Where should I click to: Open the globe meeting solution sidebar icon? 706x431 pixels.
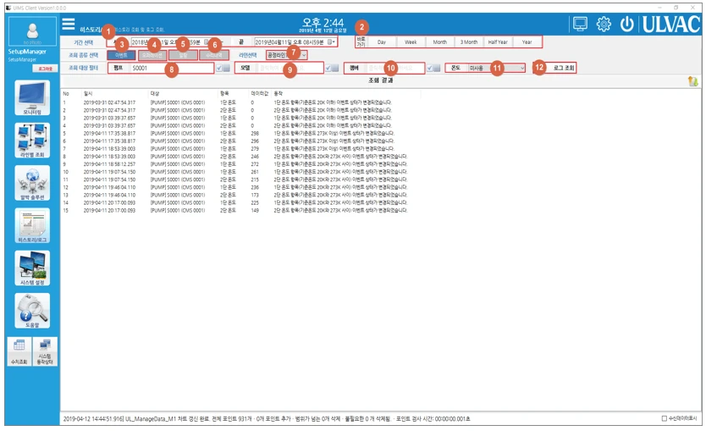pyautogui.click(x=32, y=183)
